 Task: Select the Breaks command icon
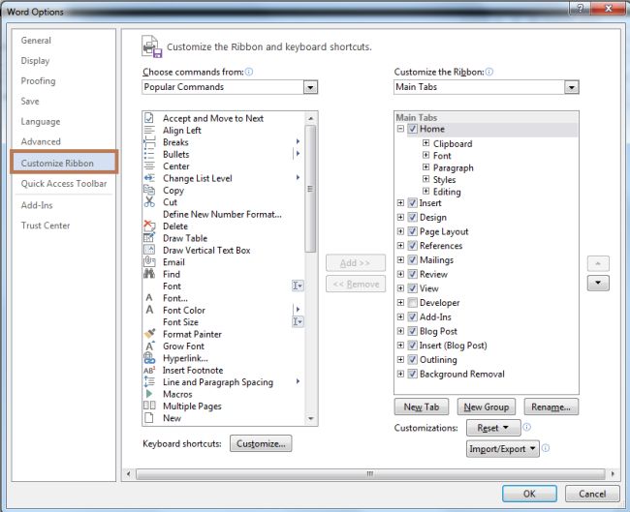[x=149, y=142]
